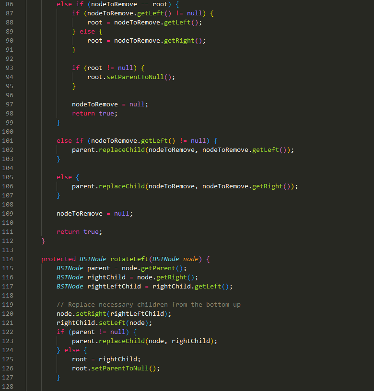Viewport: 374px width, 391px height.
Task: Click the "if (parent != null)" condition on line 122
Action: tap(93, 332)
